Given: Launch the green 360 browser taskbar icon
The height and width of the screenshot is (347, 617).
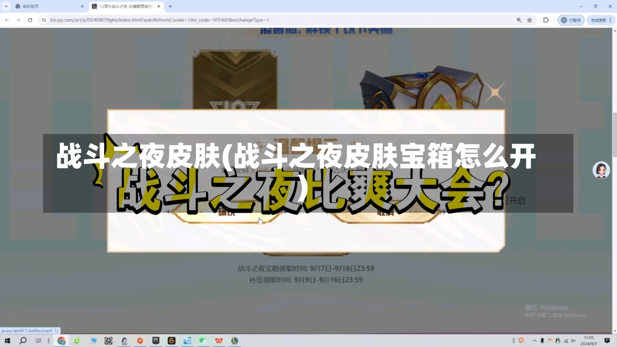Looking at the screenshot, I should [77, 341].
